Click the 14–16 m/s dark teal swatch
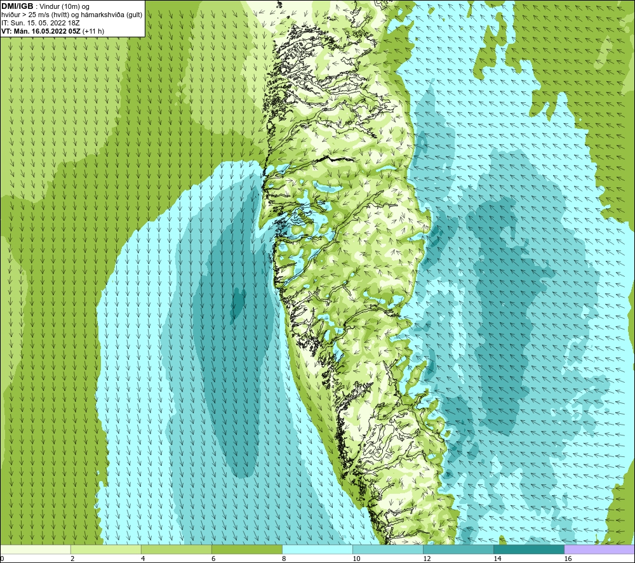The width and height of the screenshot is (635, 563). click(529, 549)
